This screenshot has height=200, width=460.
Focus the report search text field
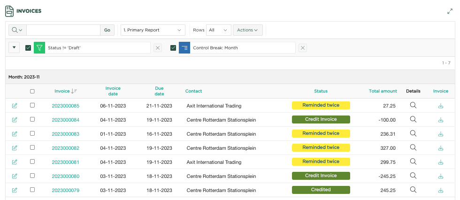coord(63,30)
